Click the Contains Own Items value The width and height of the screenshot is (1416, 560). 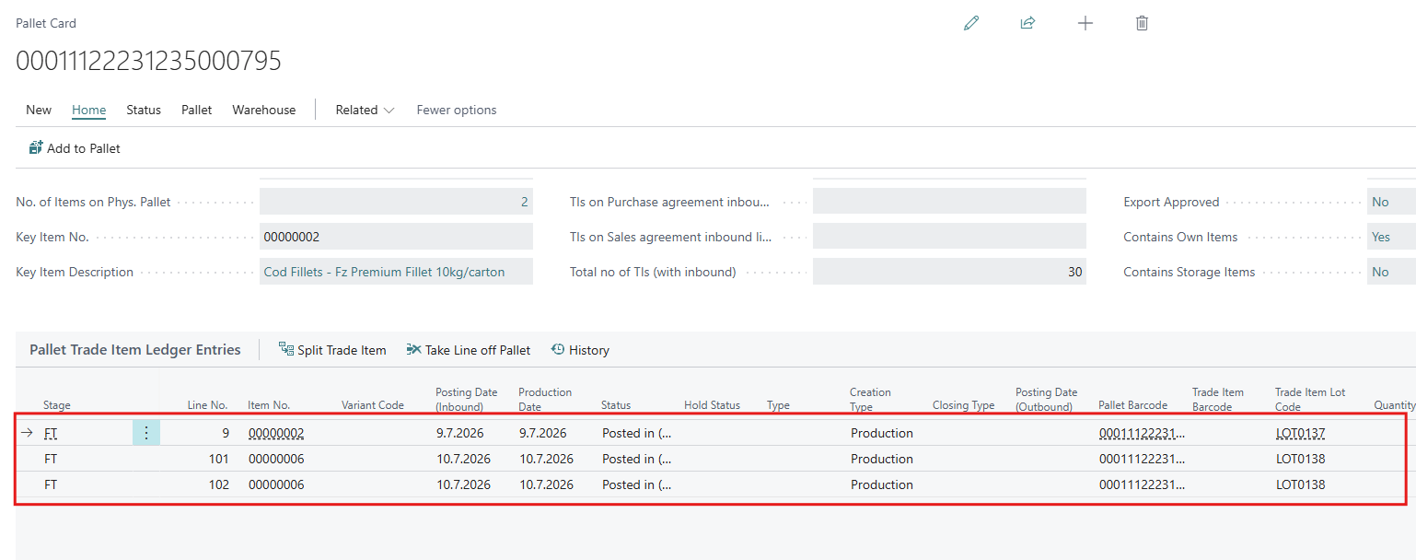click(x=1391, y=237)
